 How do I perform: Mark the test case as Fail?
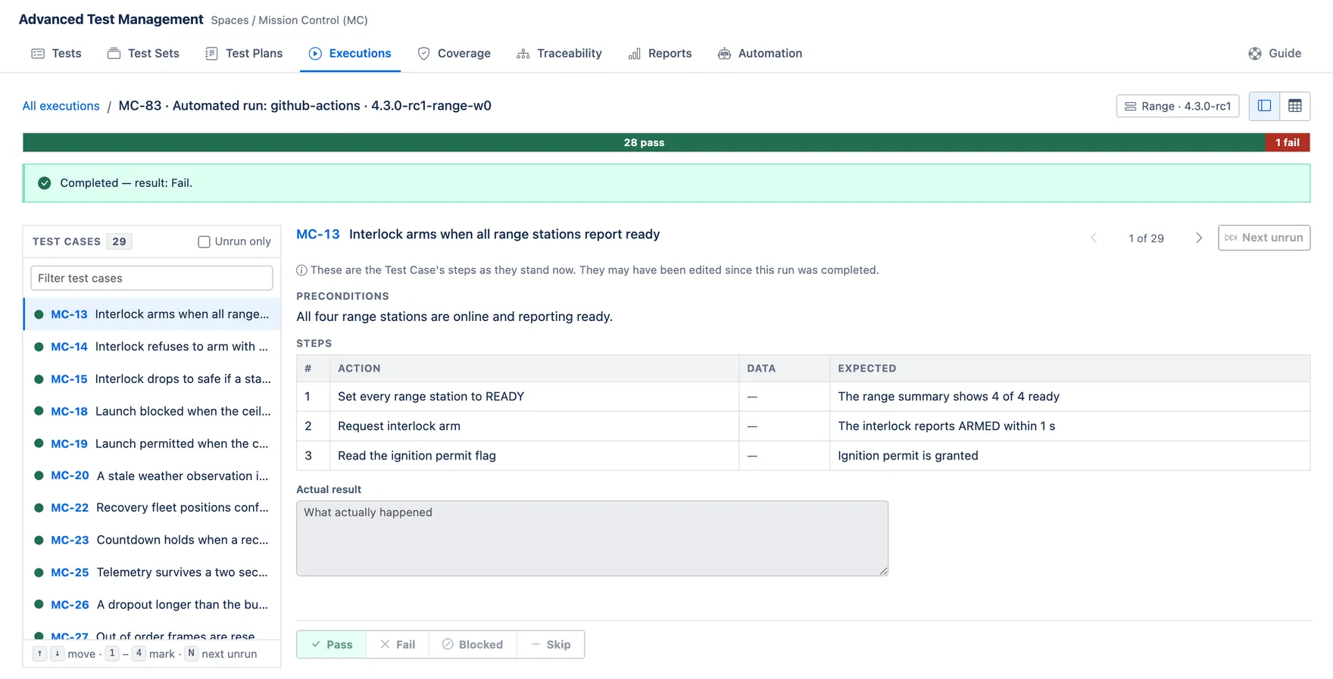pyautogui.click(x=398, y=645)
